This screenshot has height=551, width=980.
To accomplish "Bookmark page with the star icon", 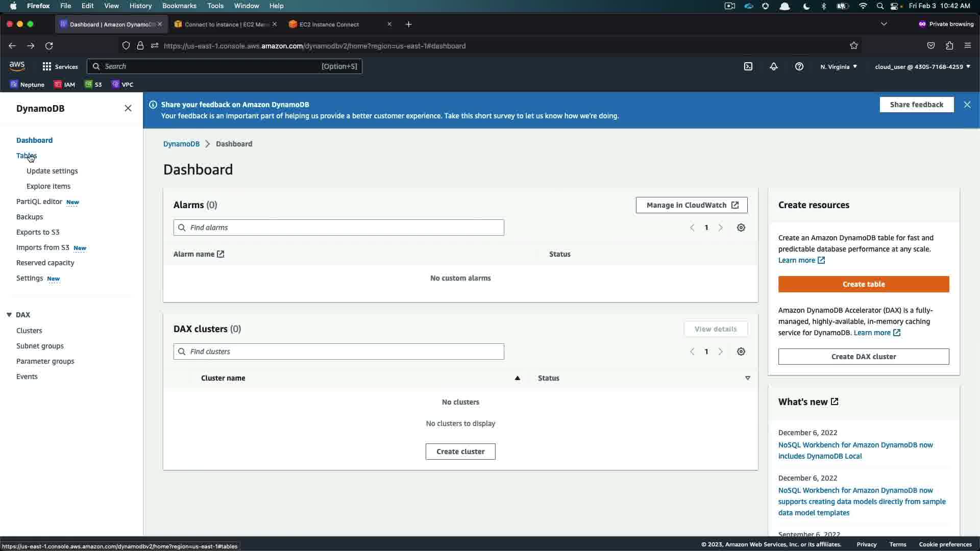I will (x=854, y=45).
